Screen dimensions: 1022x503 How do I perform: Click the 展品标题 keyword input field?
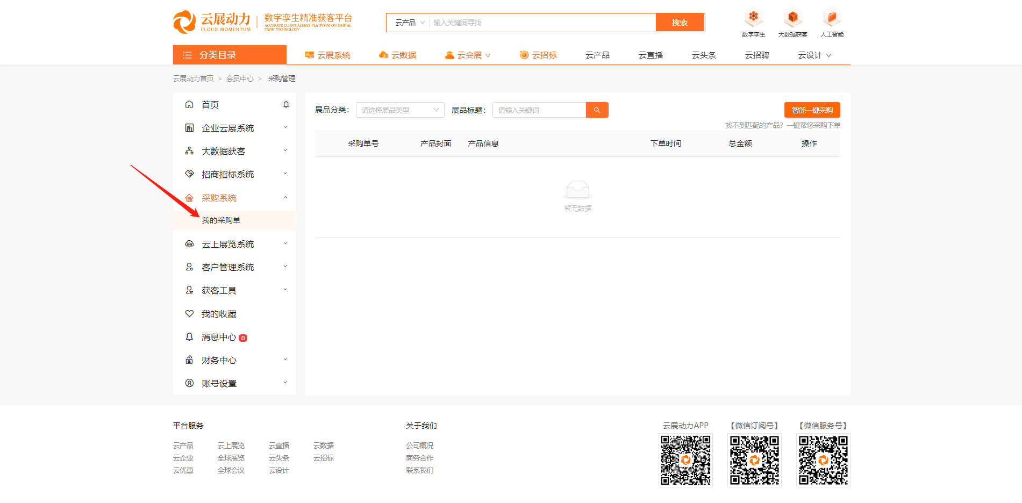click(539, 110)
